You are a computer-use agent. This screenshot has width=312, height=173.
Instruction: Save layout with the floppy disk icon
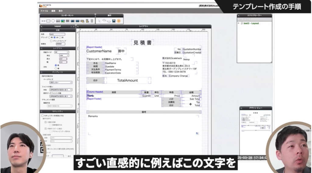tap(114, 21)
